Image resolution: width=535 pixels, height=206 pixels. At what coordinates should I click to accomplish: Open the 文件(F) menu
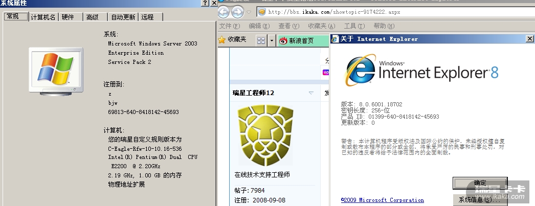pos(229,26)
